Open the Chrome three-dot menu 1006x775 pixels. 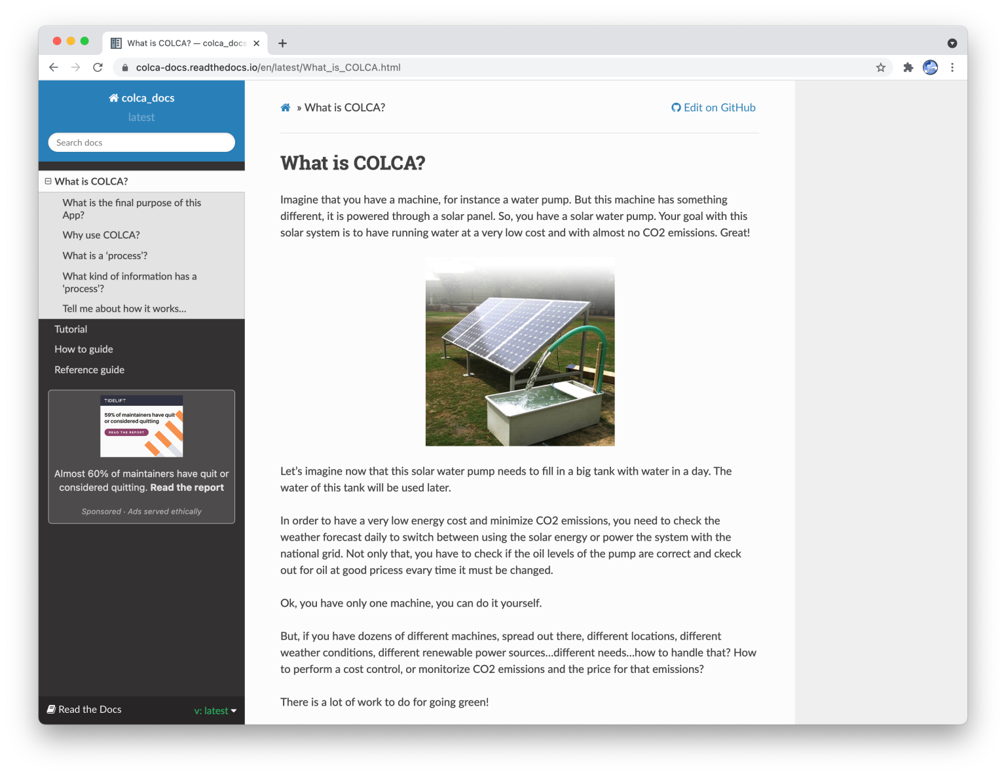coord(952,67)
